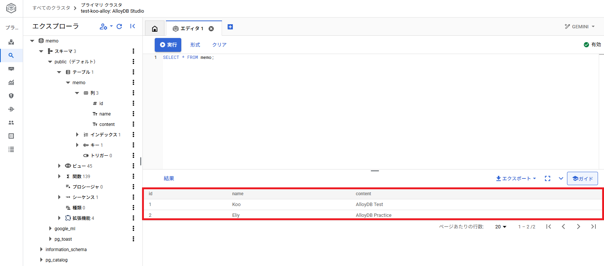
Task: Expand the information_schema node
Action: coord(41,249)
